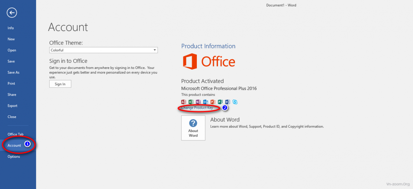Click the Change Product Key link
The image size is (413, 189).
click(x=197, y=108)
